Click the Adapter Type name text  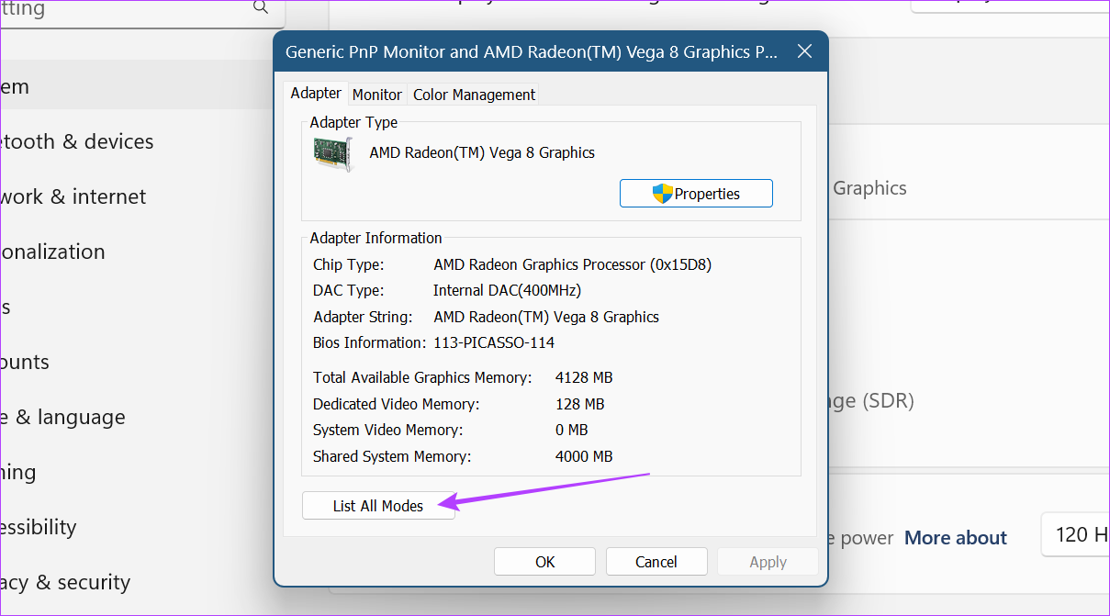[x=482, y=152]
